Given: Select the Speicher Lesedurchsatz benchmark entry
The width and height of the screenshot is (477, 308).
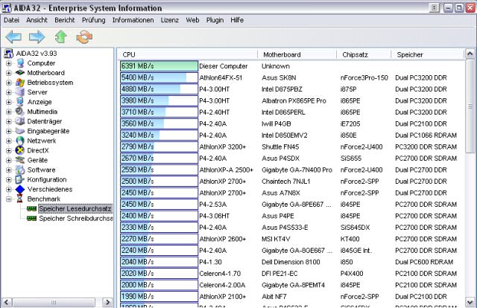Looking at the screenshot, I should click(x=75, y=208).
